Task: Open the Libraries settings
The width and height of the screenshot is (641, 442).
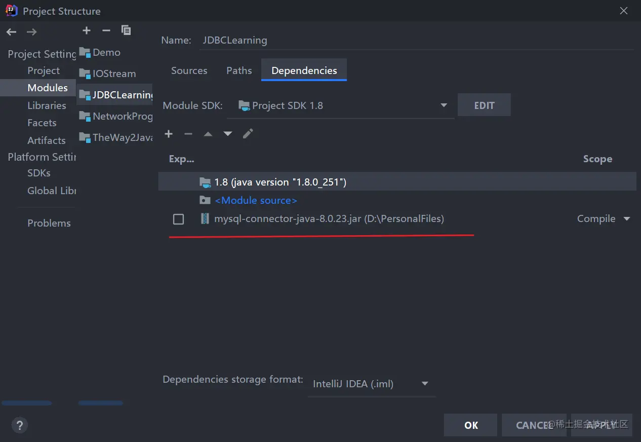Action: (47, 105)
